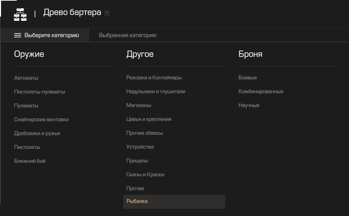Screen dimensions: 349x216
Task: Click the highlighted Рыбалка category
Action: [x=137, y=201]
